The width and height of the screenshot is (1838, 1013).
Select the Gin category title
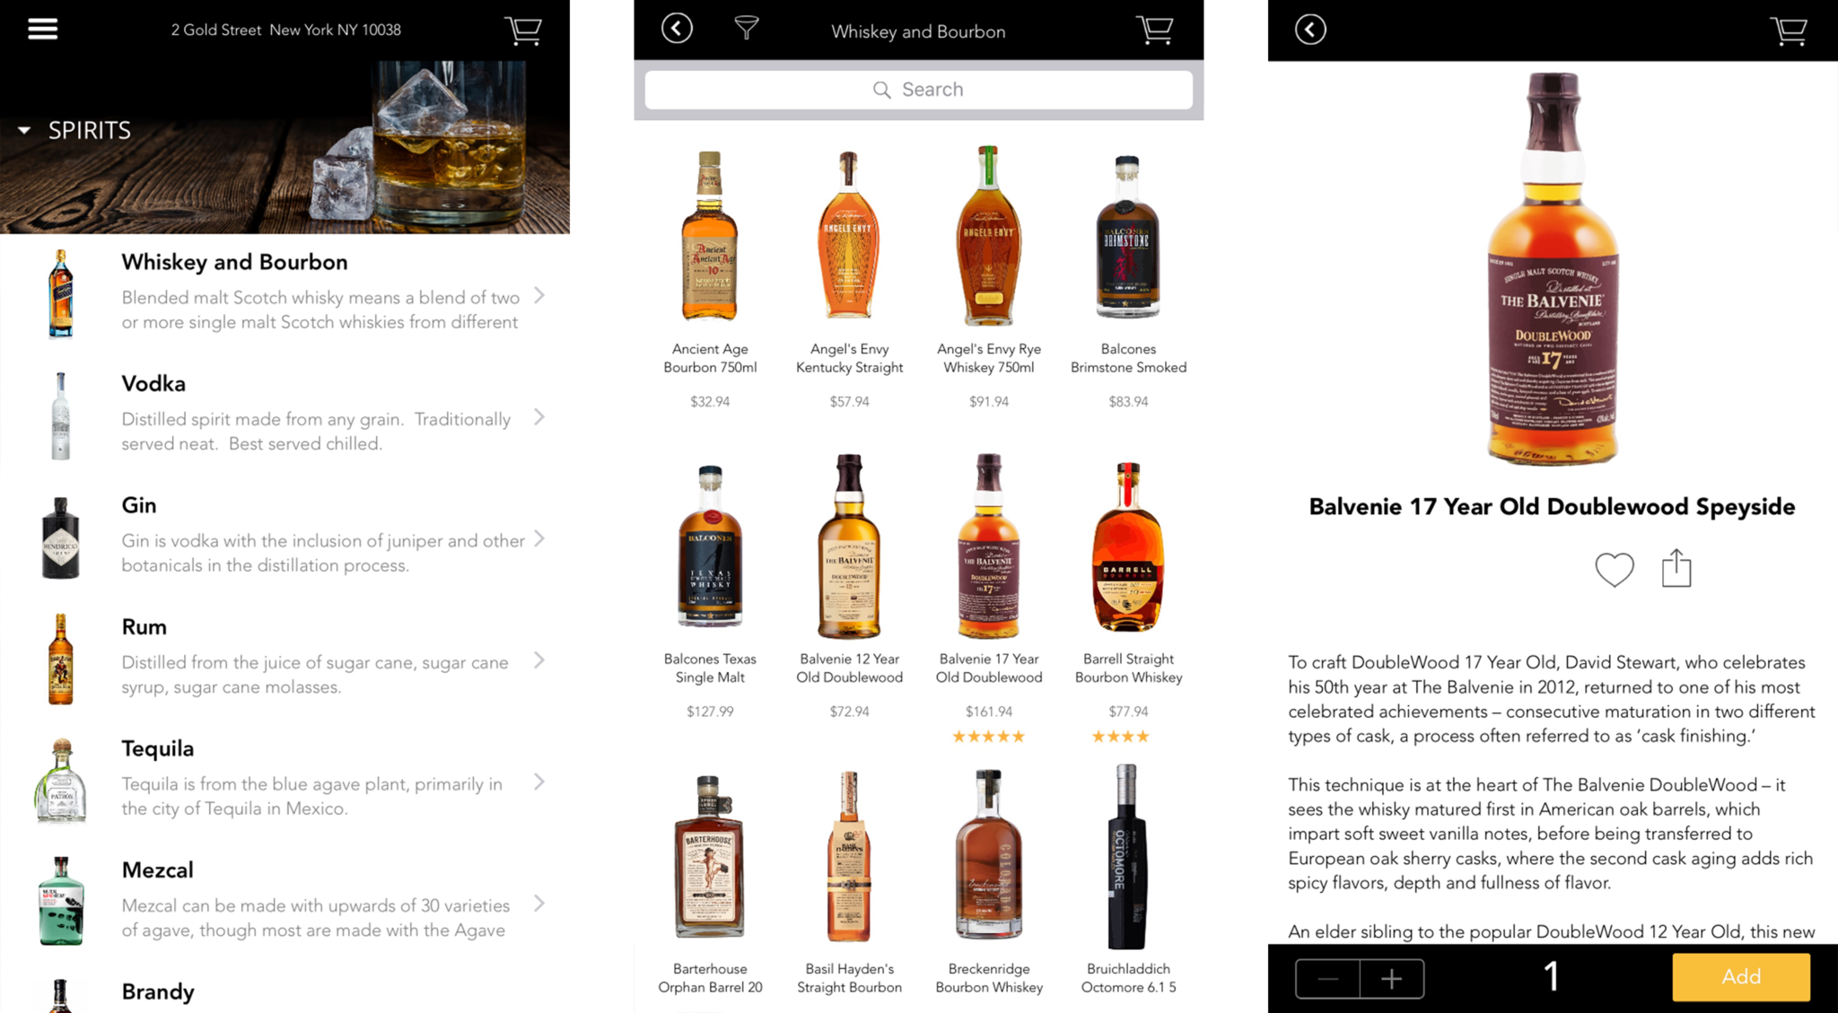[139, 505]
